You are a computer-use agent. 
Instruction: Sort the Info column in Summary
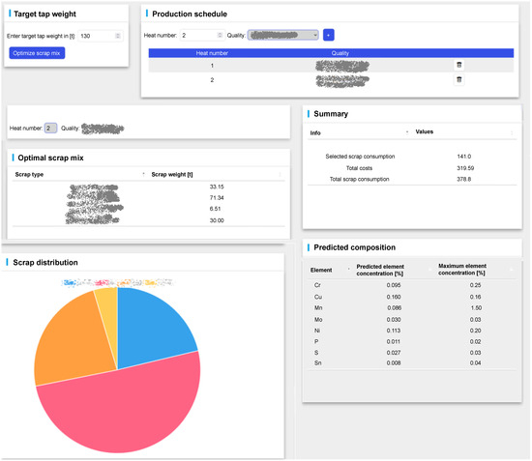(x=407, y=132)
